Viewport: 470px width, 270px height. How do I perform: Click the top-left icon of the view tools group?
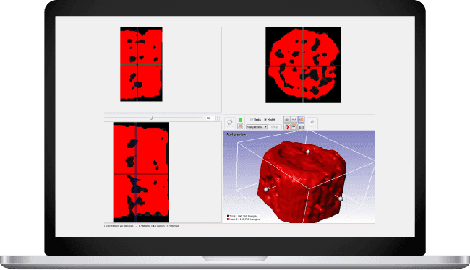coord(287,119)
